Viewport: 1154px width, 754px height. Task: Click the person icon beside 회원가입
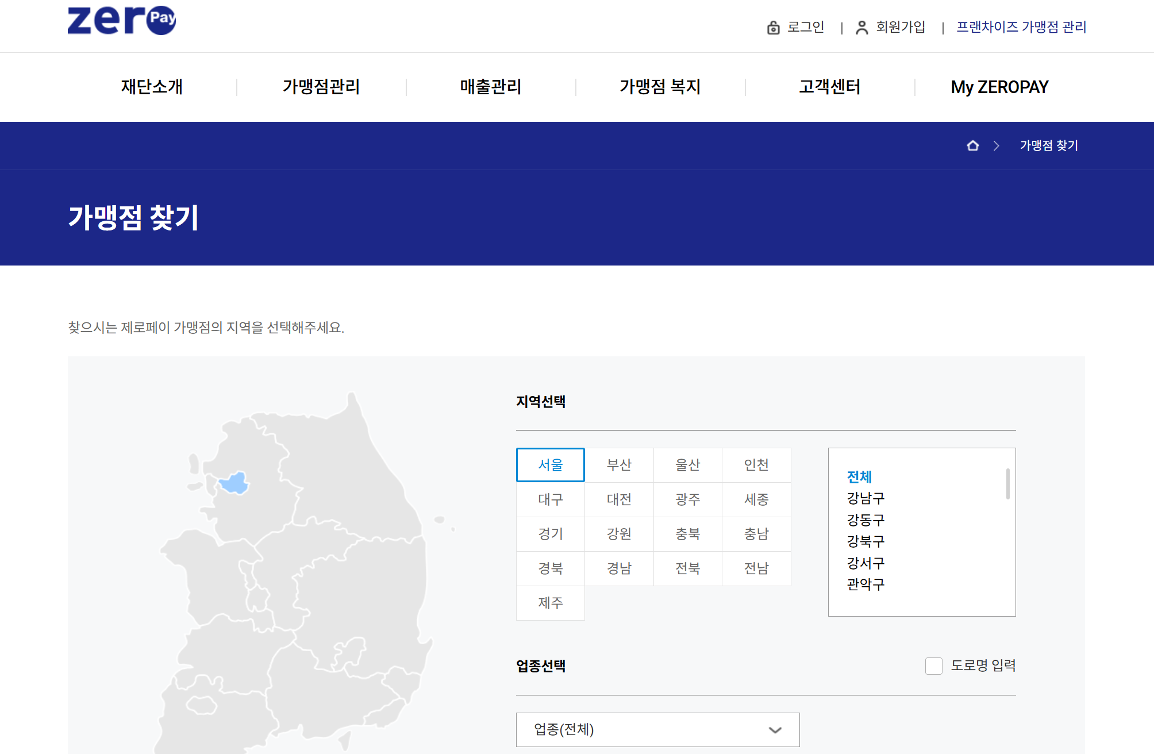pyautogui.click(x=861, y=27)
